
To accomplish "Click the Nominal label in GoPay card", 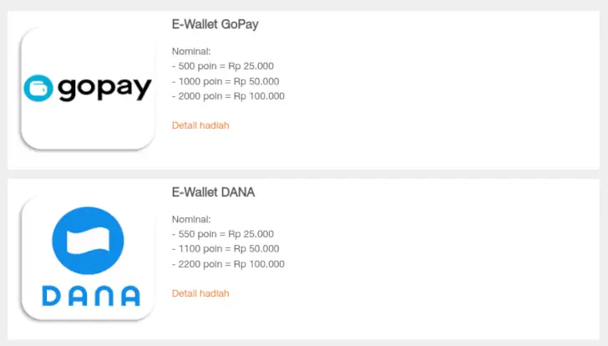I will (192, 51).
